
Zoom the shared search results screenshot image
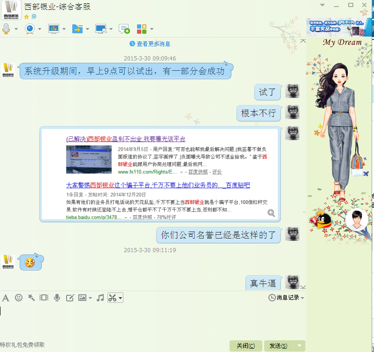click(160, 174)
